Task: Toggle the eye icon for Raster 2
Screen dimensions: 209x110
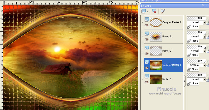Action: [146, 53]
